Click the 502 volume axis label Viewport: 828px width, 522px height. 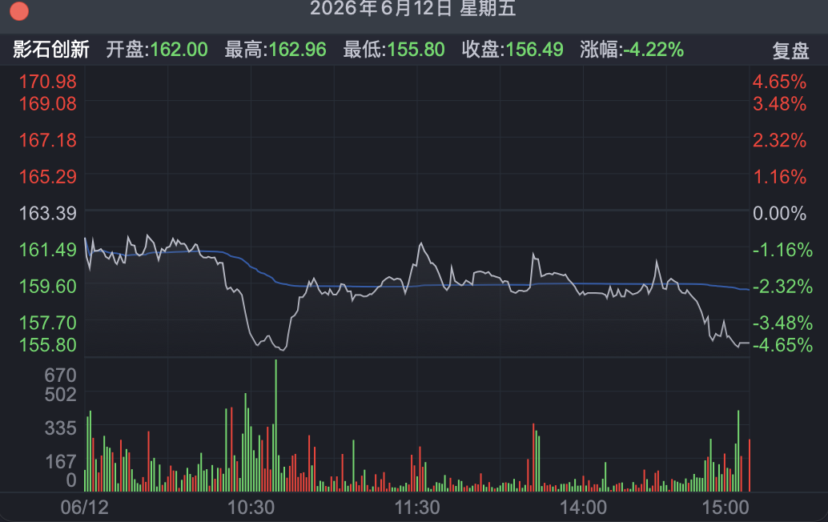tap(60, 394)
